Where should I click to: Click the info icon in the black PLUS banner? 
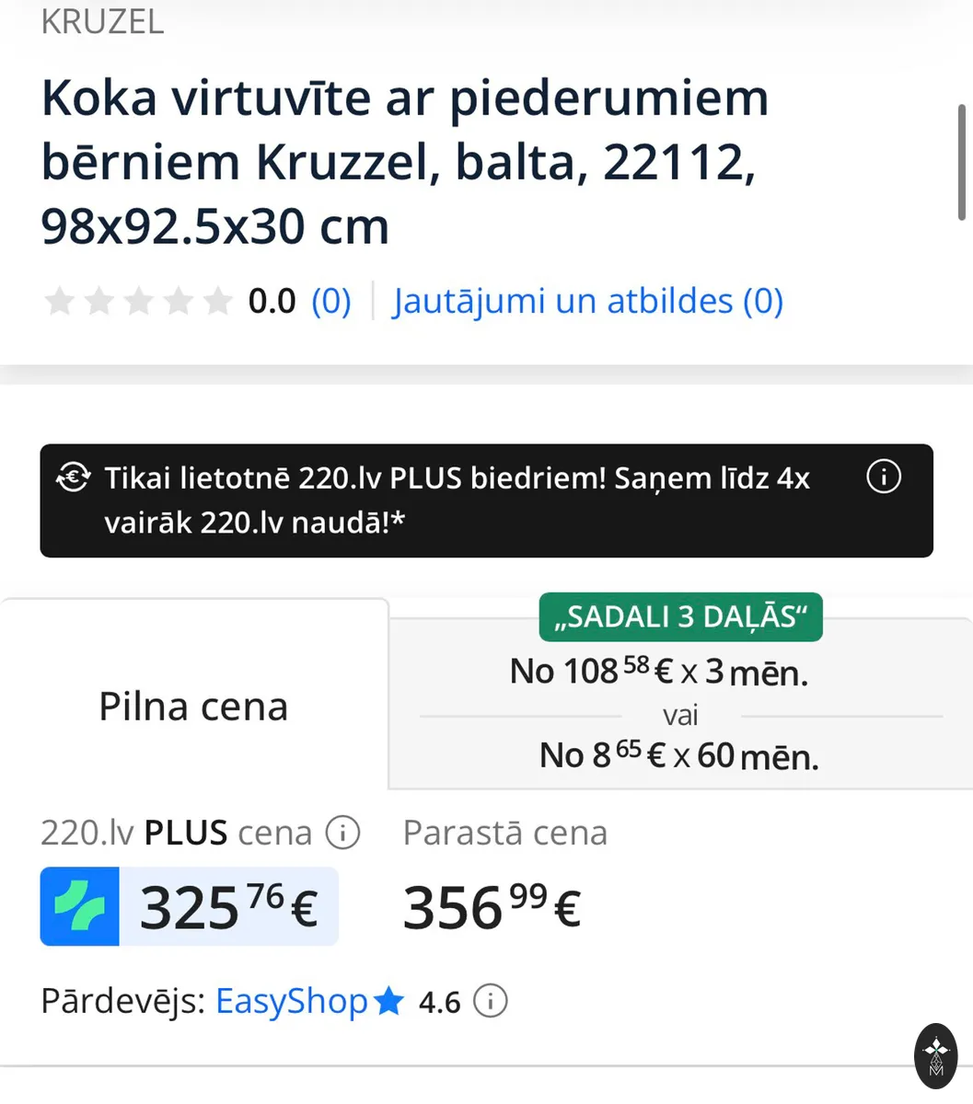click(x=884, y=477)
